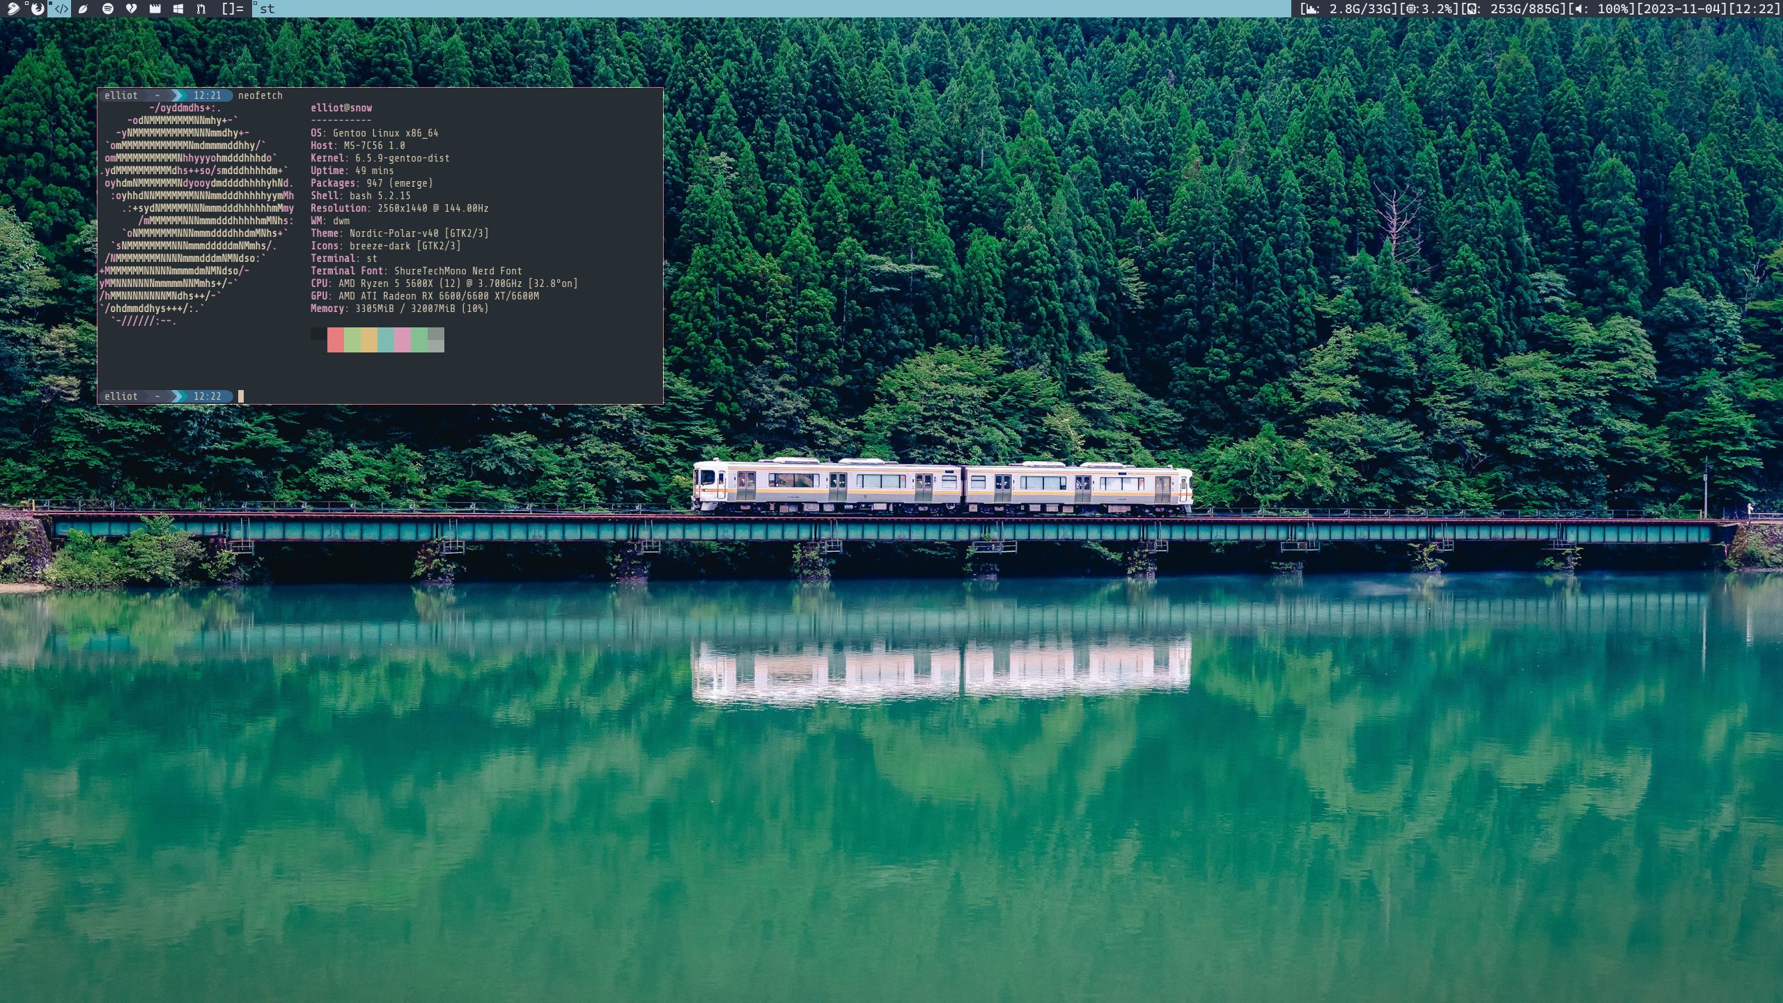The width and height of the screenshot is (1783, 1003).
Task: Click the Host: MS-7C56 1.0 line
Action: tap(358, 146)
